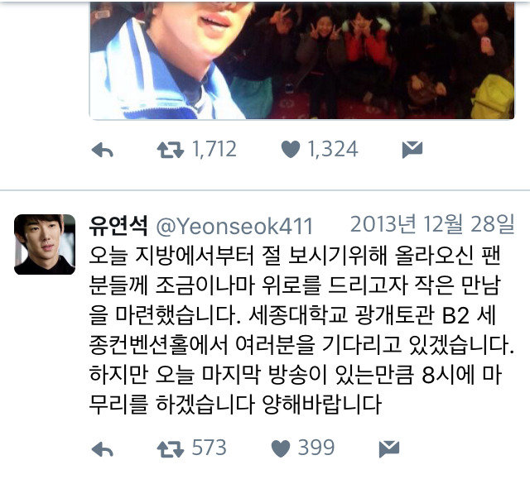This screenshot has width=530, height=484.
Task: Retweet the tweet with 573 retweets
Action: 171,449
